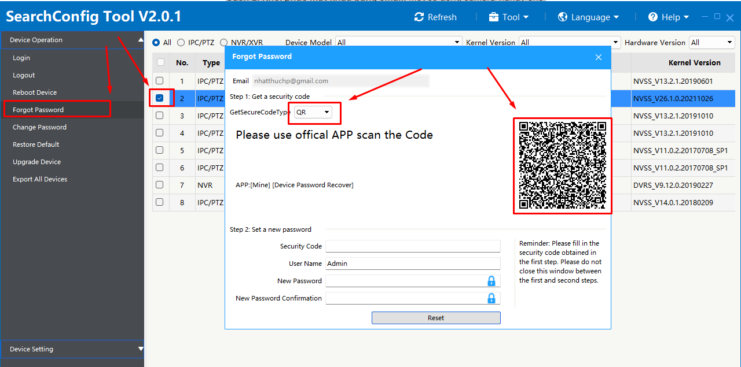
Task: Open the Device Model dropdown
Action: (399, 42)
